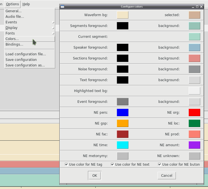Click the Configure colors window menu icon
The height and width of the screenshot is (189, 208).
click(x=62, y=7)
